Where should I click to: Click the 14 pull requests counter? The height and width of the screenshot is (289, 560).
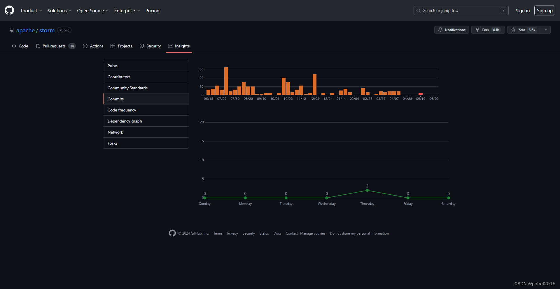point(72,46)
